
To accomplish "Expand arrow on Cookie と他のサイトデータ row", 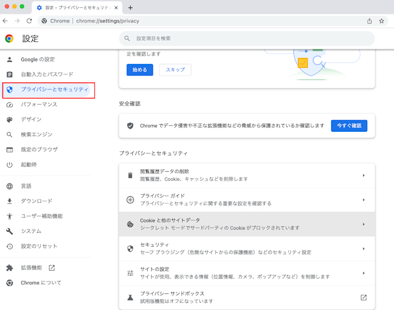I will [363, 224].
